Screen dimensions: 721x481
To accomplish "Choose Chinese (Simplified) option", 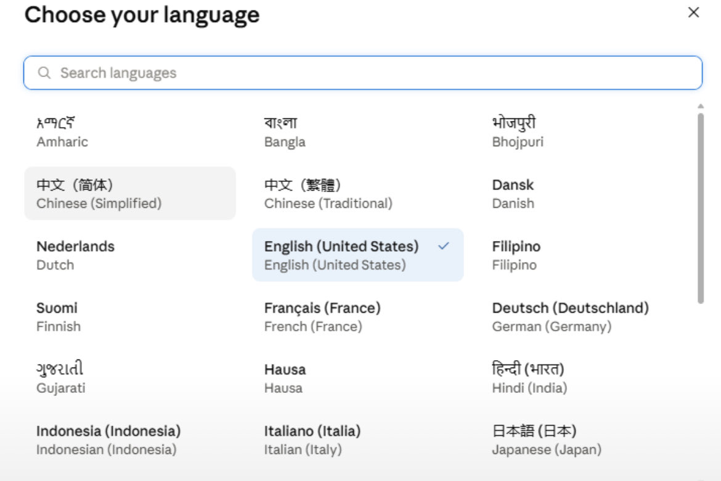I will (x=129, y=193).
